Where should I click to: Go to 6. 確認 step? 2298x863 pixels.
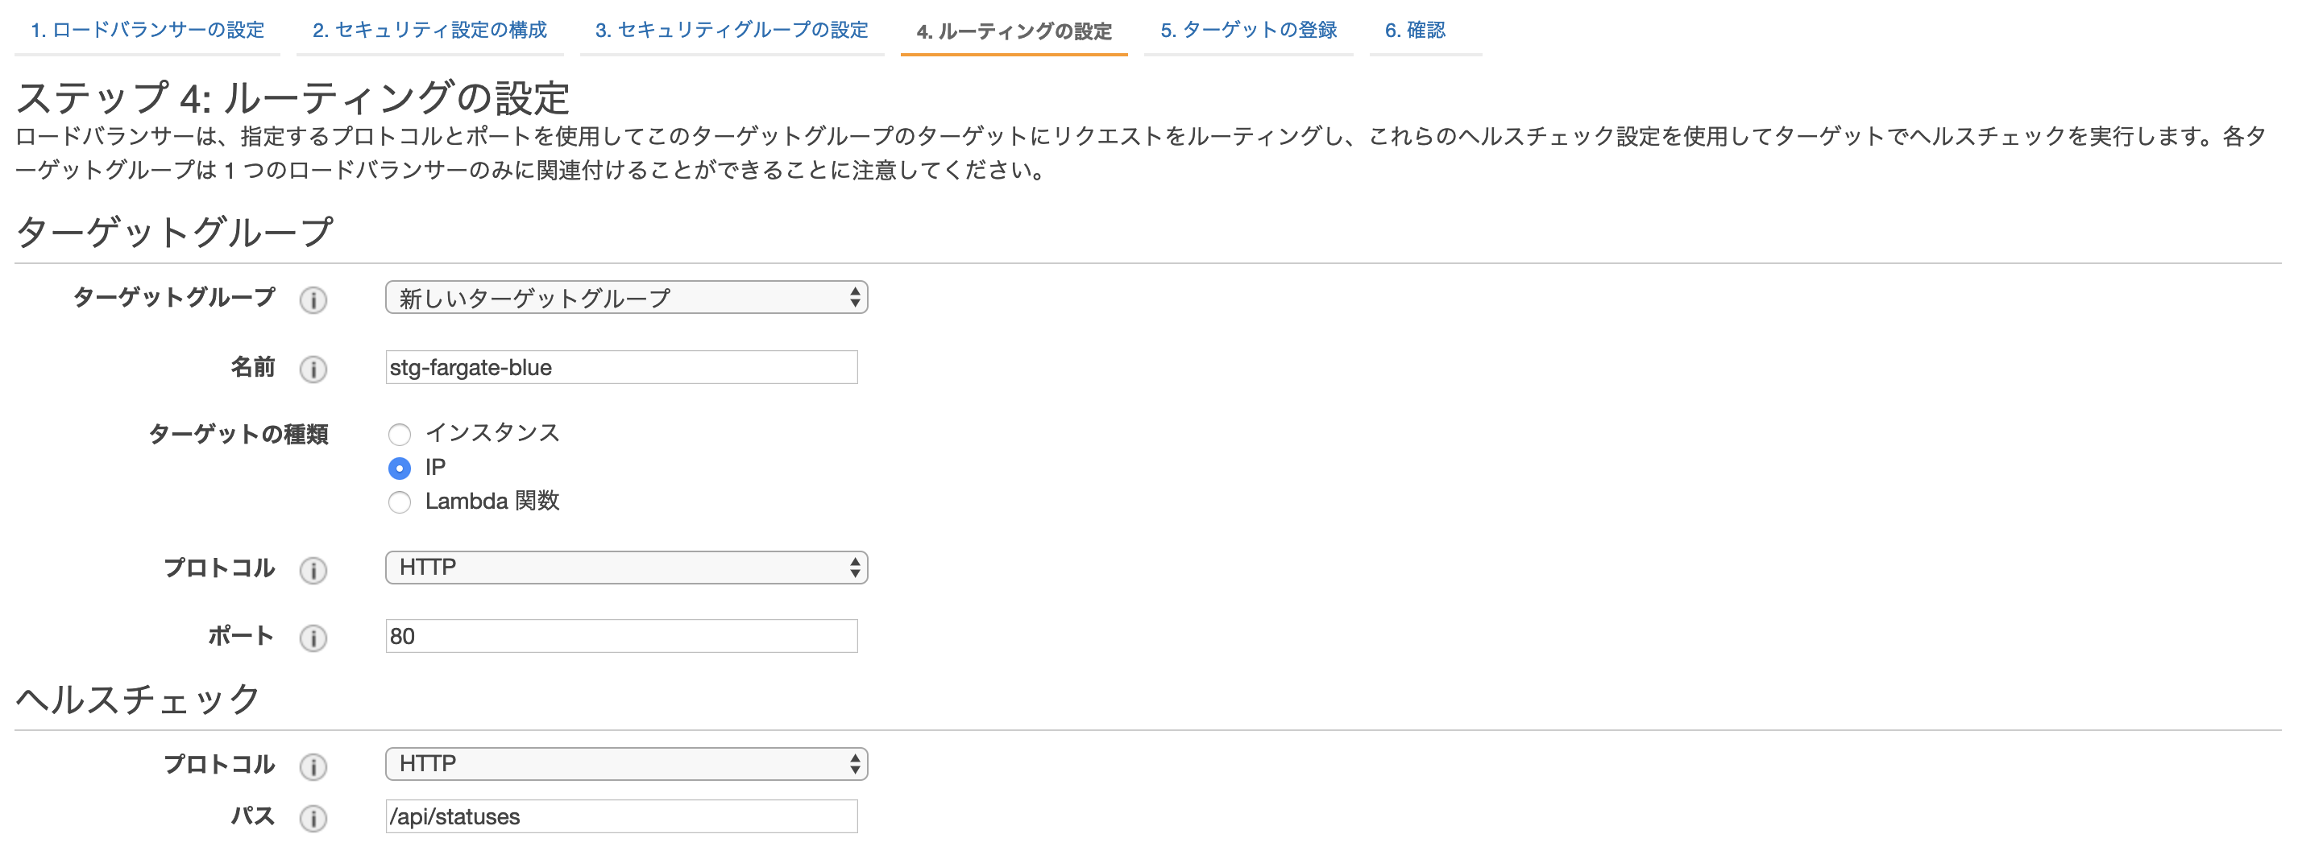click(x=1415, y=31)
